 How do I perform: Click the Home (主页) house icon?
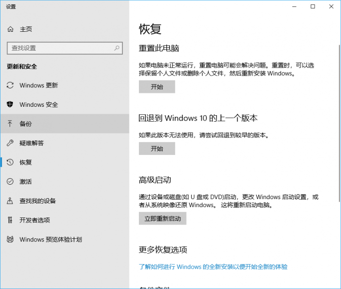click(x=10, y=29)
